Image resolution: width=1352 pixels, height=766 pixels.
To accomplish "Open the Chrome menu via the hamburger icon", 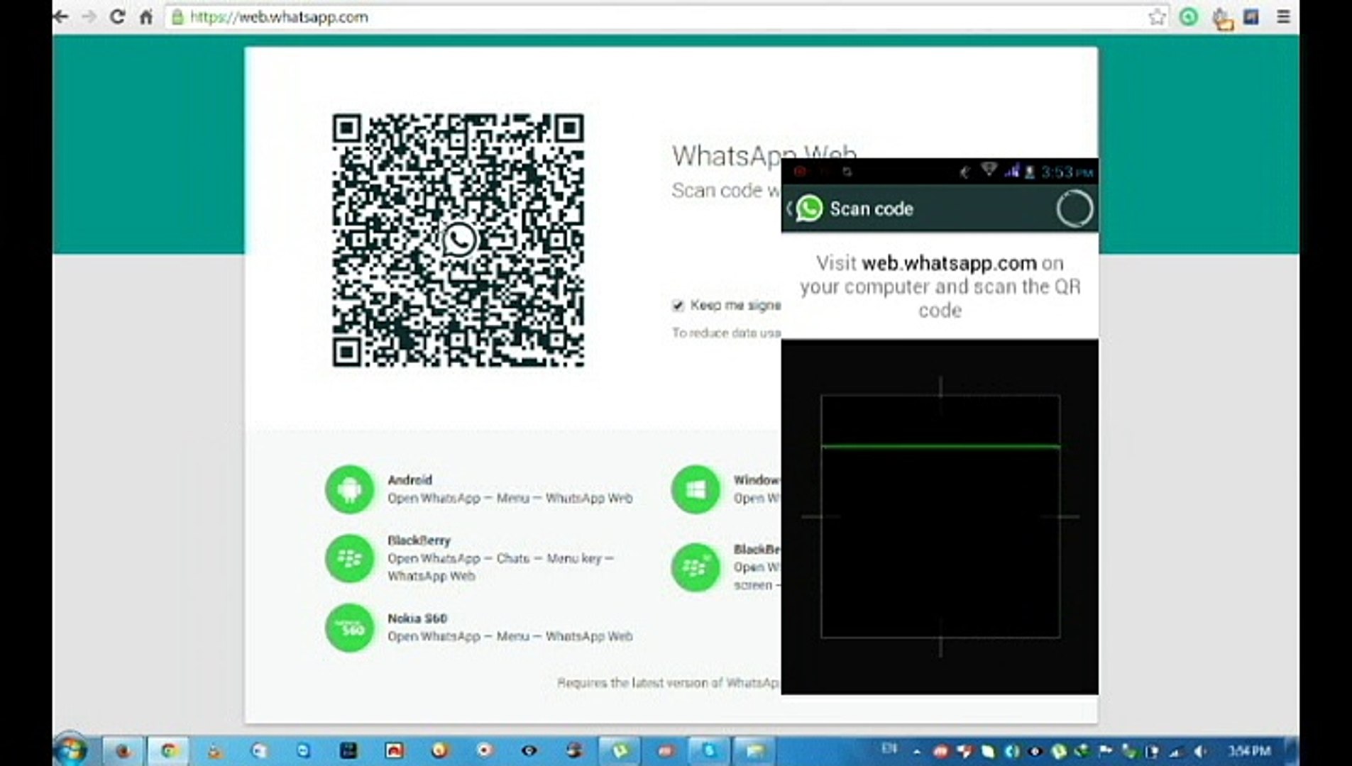I will (1285, 17).
